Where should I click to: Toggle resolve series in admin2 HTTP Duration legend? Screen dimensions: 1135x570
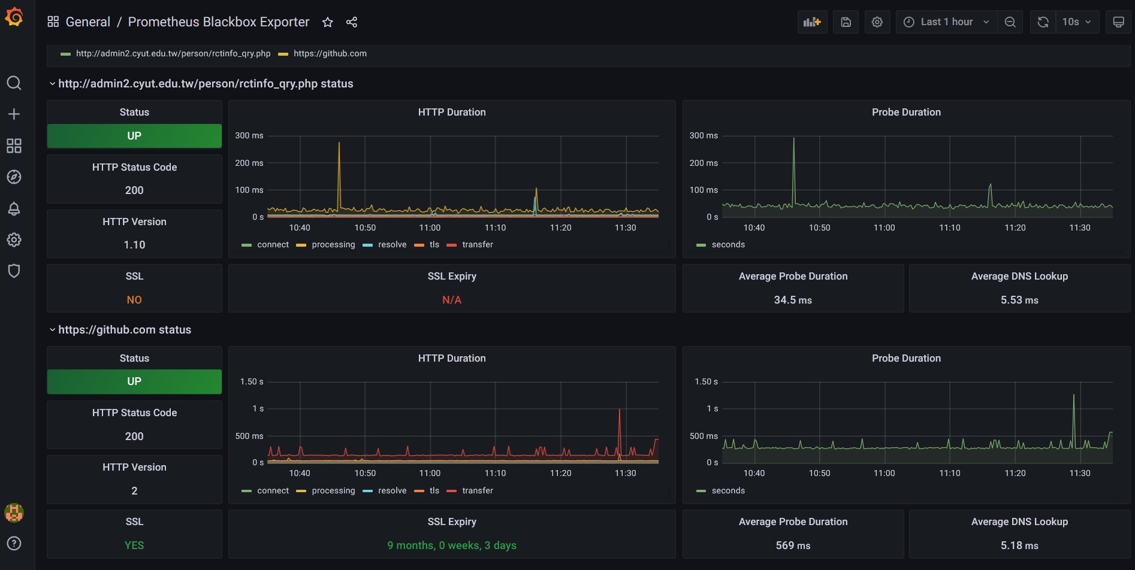click(x=392, y=244)
